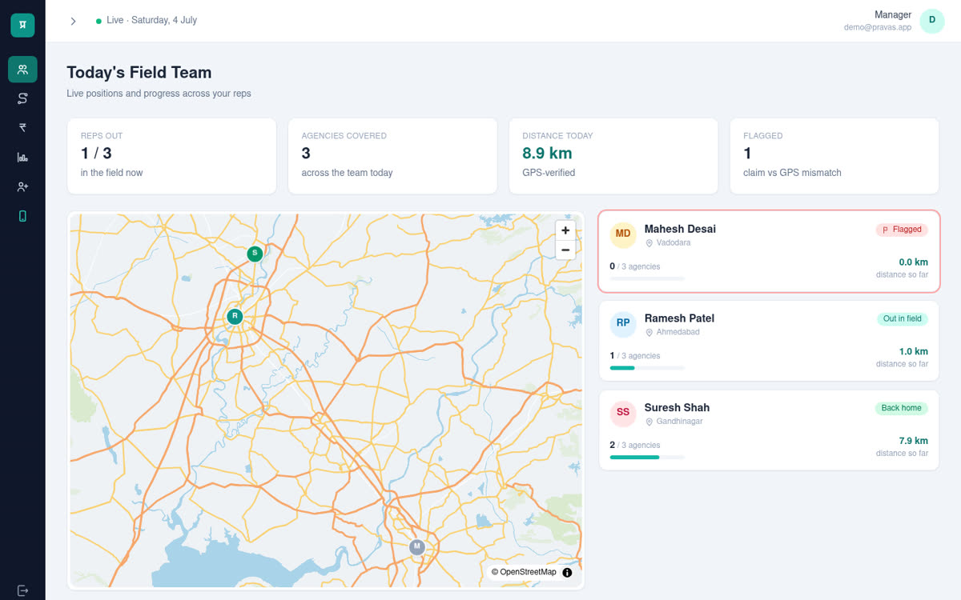Zoom out on the map
Image resolution: width=961 pixels, height=600 pixels.
[565, 250]
